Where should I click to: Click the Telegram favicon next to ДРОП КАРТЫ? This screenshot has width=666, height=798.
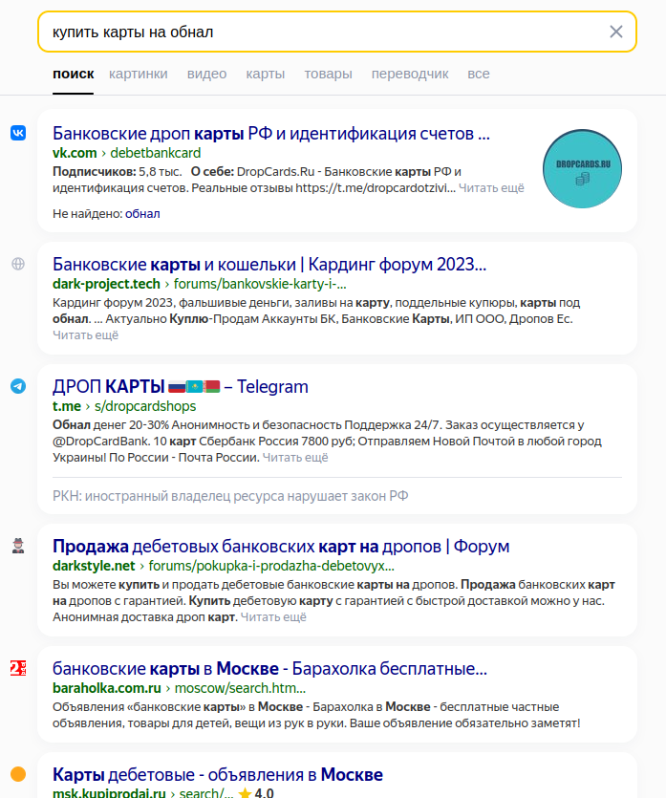18,386
